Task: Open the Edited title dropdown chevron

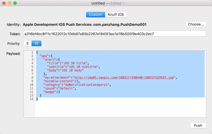Action: [x=123, y=3]
